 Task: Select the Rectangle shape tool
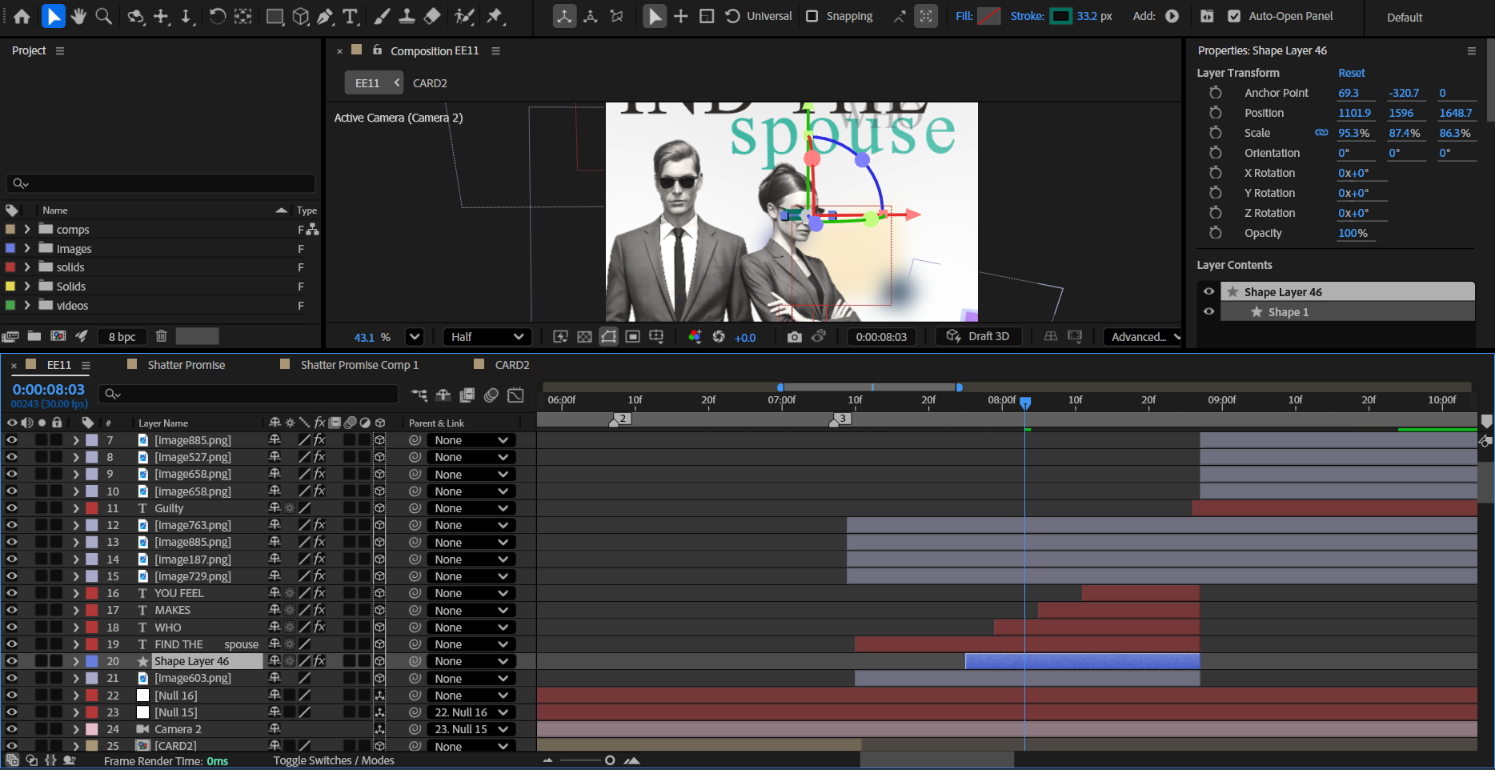click(275, 16)
